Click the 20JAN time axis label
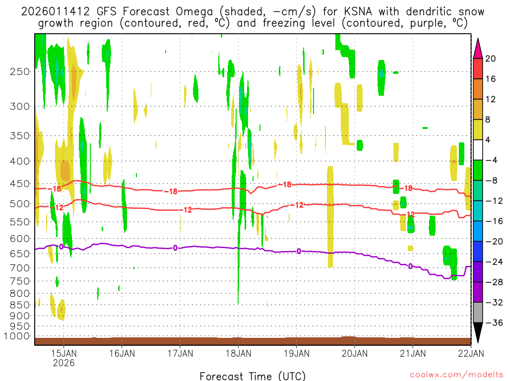This screenshot has height=381, width=508. (x=355, y=353)
